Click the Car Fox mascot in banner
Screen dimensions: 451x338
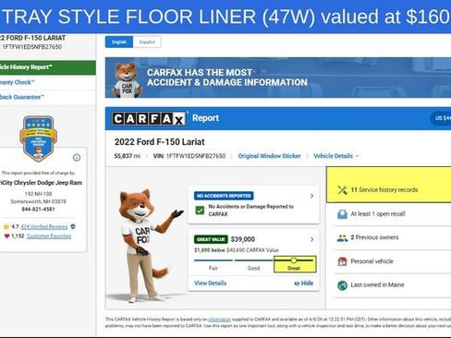pyautogui.click(x=128, y=80)
